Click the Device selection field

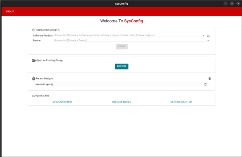(x=132, y=40)
